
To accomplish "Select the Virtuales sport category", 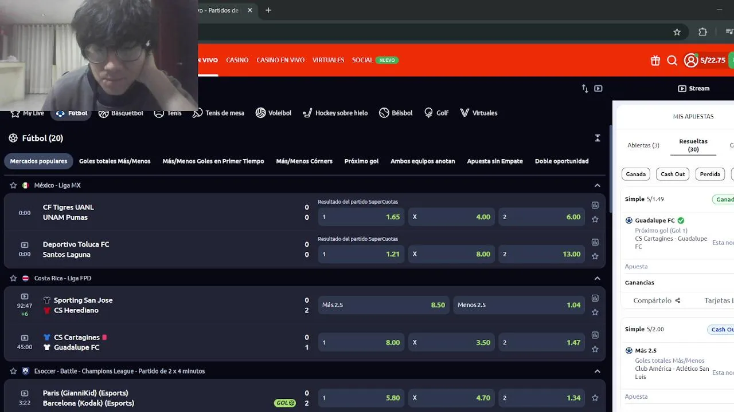I will [478, 113].
